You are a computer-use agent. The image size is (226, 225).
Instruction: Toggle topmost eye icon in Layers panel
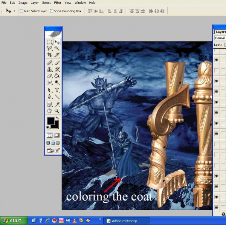click(217, 60)
